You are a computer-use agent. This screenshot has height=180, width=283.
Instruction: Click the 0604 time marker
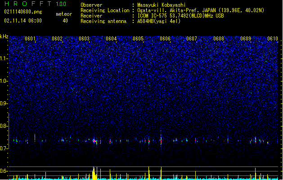tap(111, 39)
